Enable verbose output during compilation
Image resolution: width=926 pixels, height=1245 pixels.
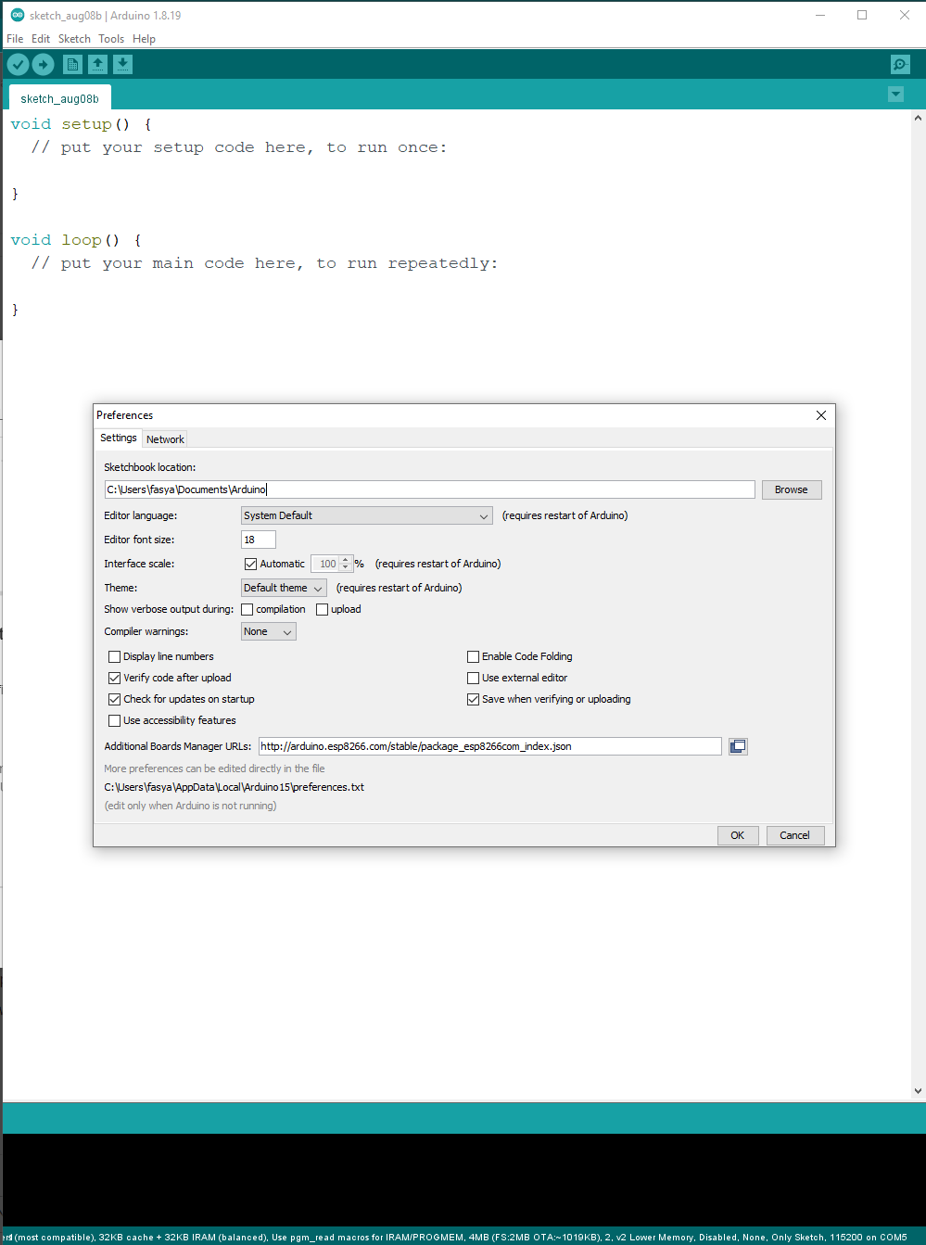247,609
